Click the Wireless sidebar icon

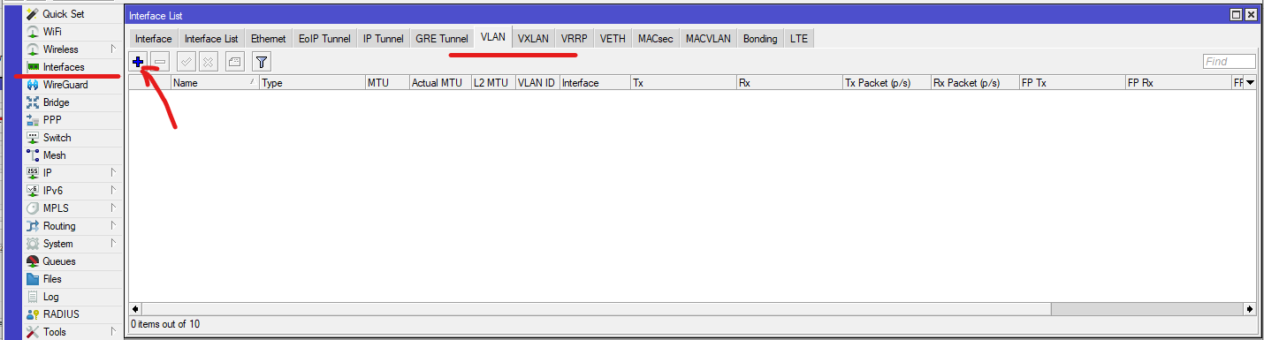click(x=33, y=49)
